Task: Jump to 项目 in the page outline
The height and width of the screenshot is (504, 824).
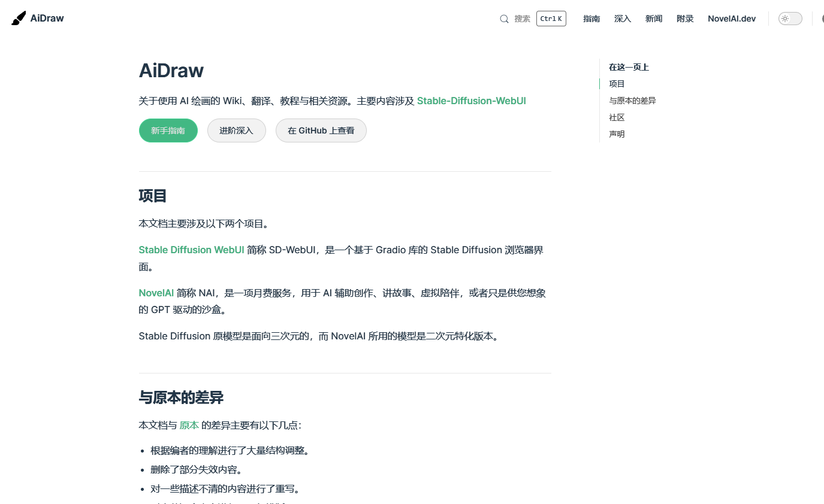Action: point(617,84)
